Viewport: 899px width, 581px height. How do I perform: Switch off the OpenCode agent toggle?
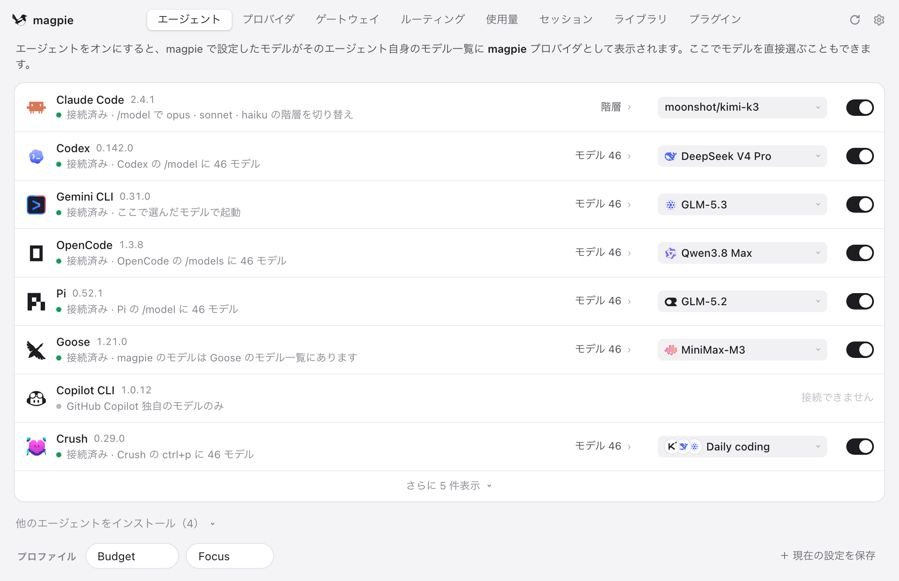pos(860,253)
